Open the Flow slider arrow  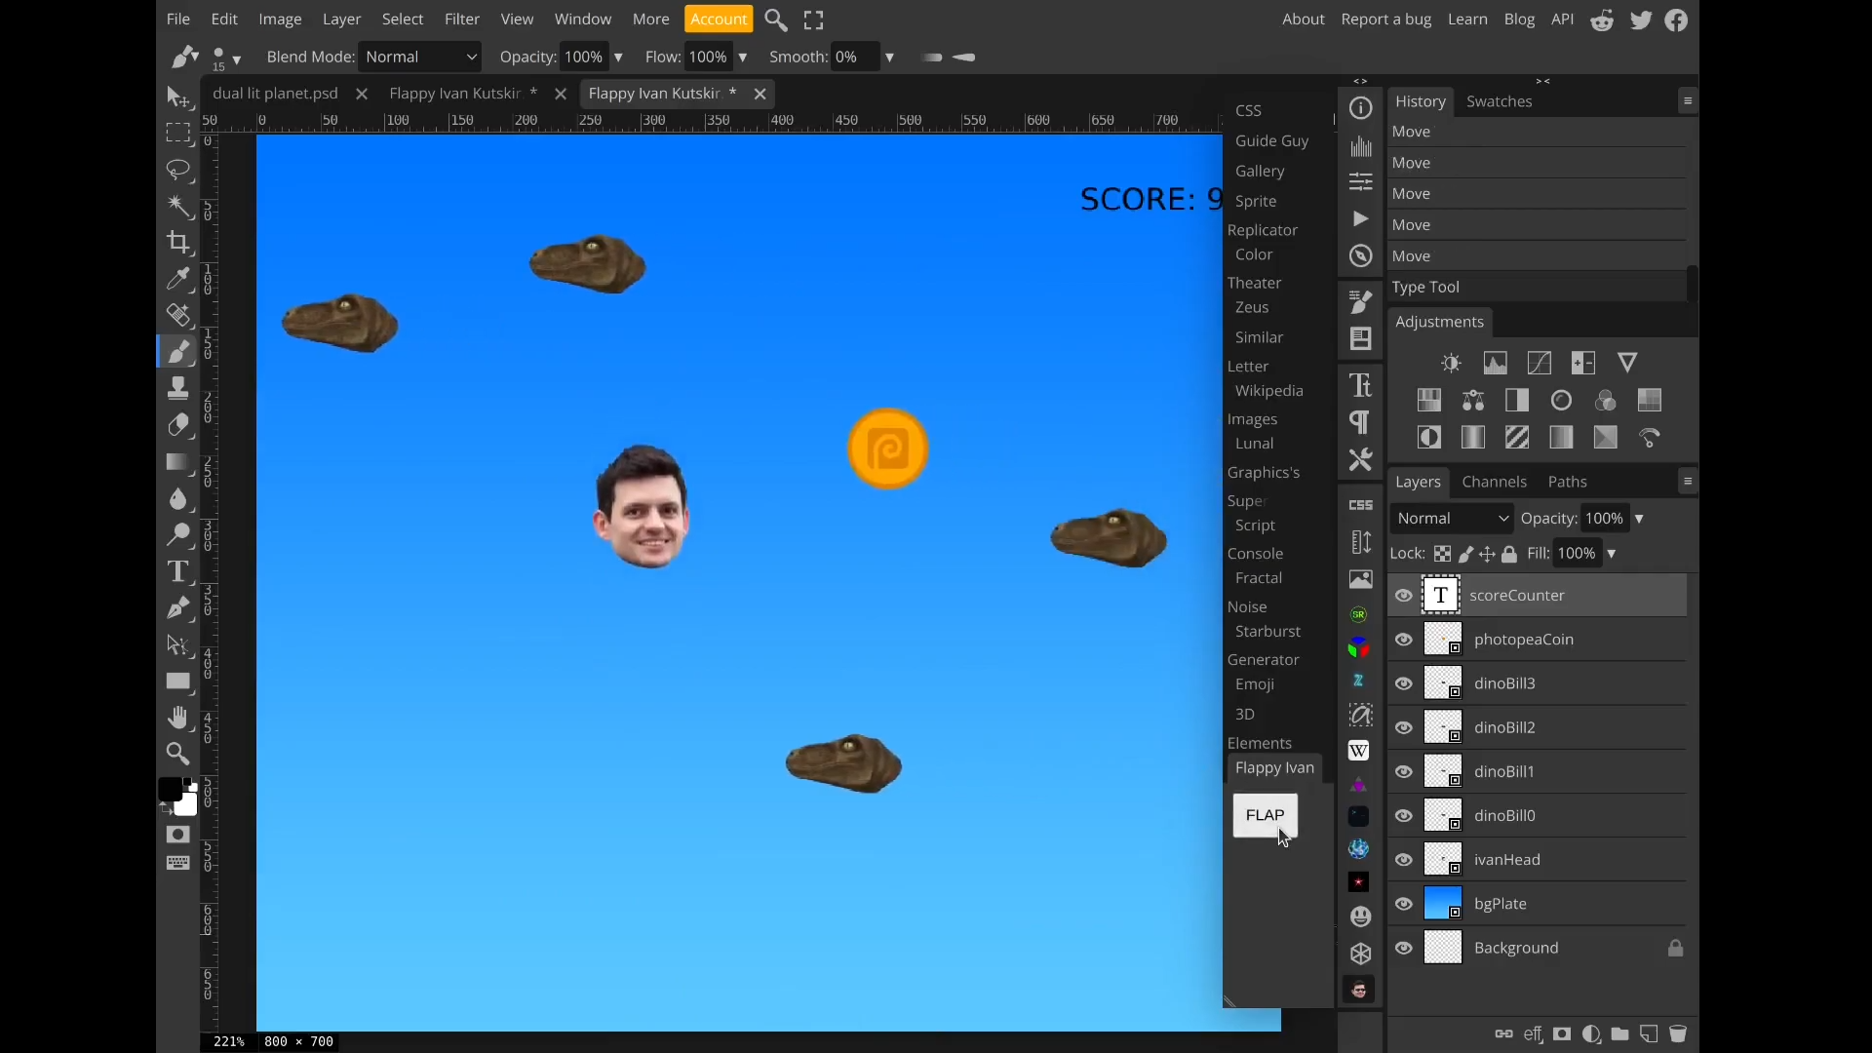coord(743,58)
